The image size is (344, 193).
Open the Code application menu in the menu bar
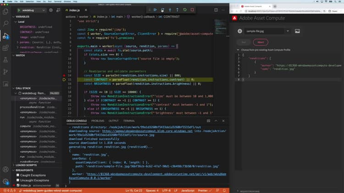point(10,1)
